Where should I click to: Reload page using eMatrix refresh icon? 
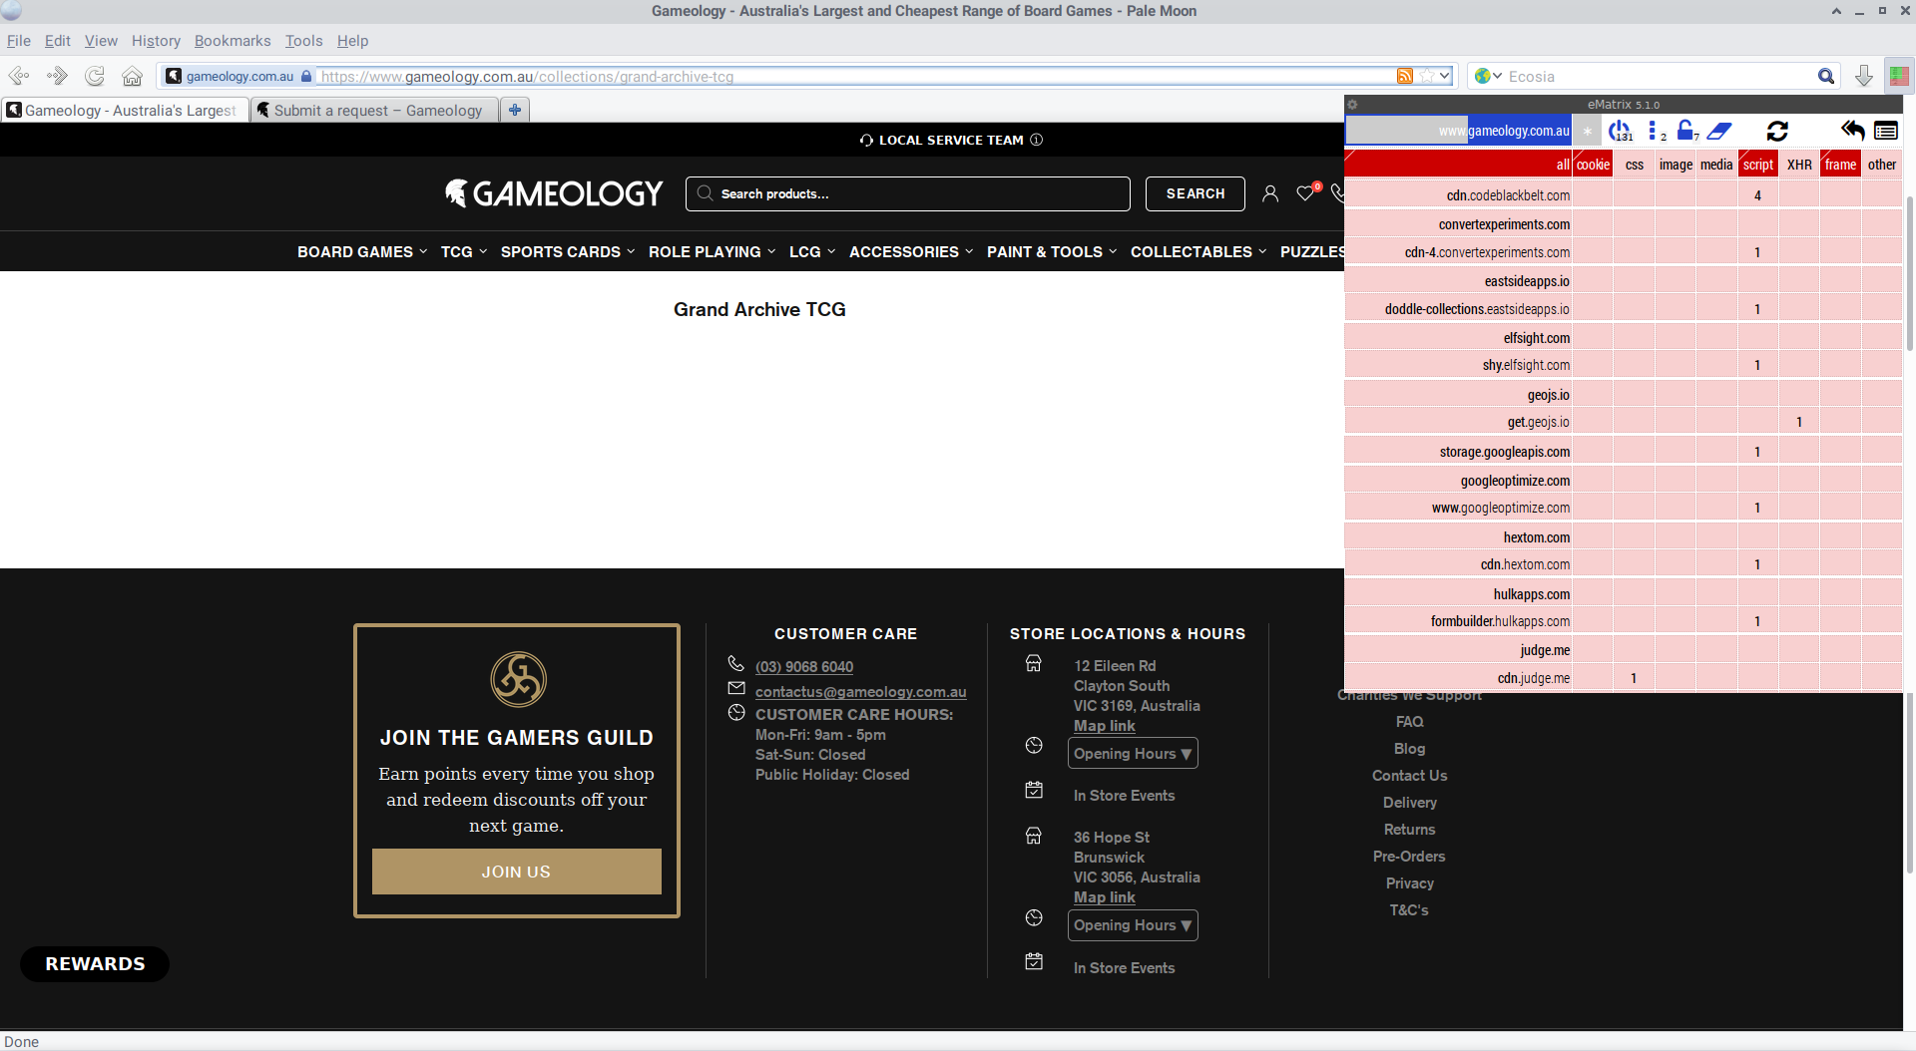coord(1777,131)
